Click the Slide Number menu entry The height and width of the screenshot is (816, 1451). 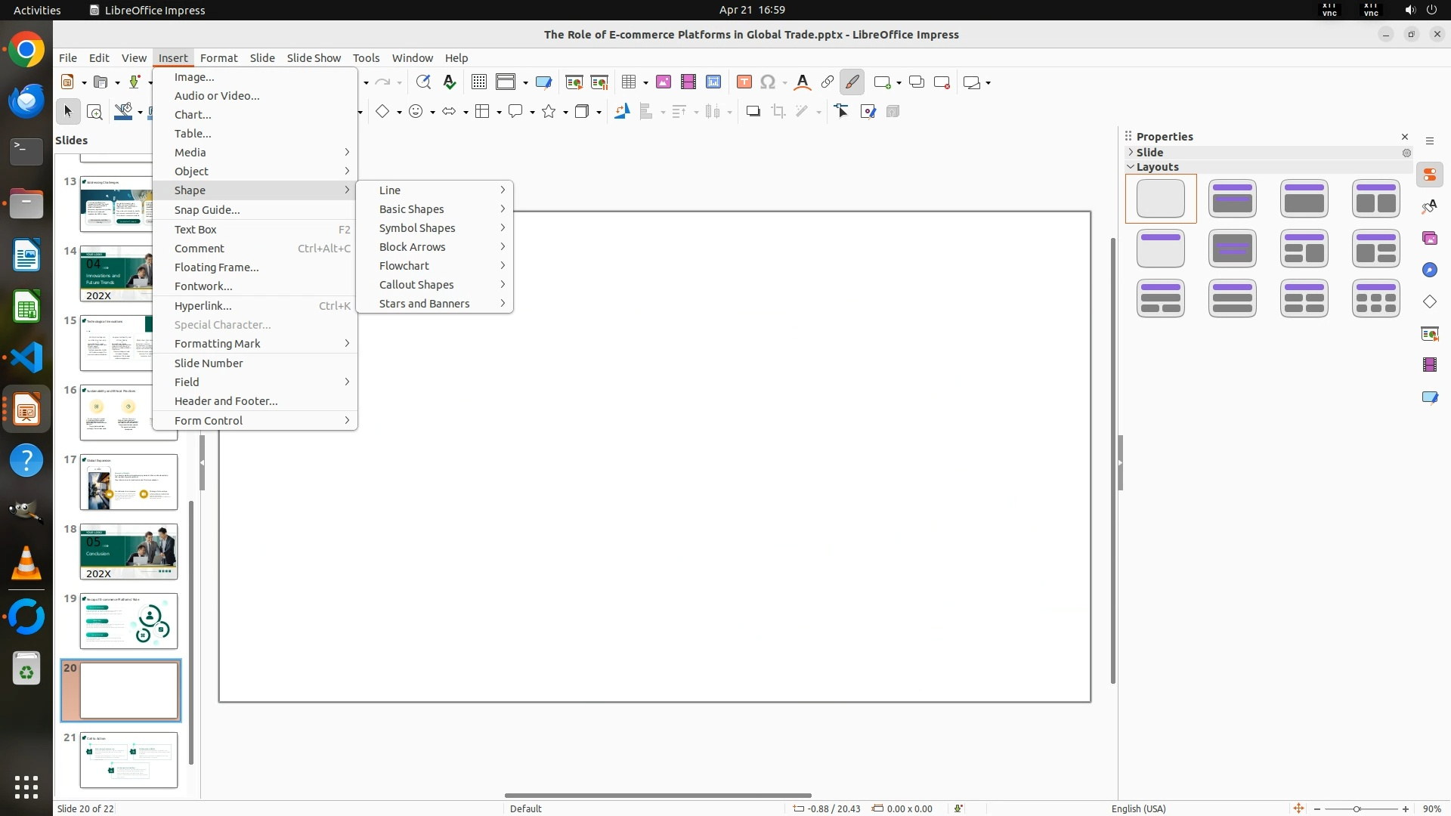click(209, 363)
